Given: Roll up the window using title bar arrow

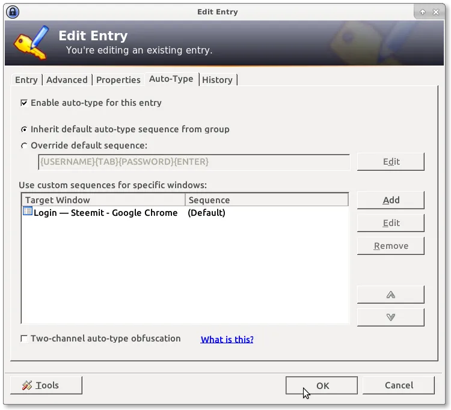Looking at the screenshot, I should [x=423, y=12].
